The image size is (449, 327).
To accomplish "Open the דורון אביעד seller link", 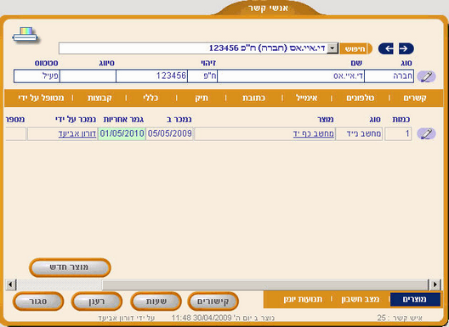I will 77,134.
